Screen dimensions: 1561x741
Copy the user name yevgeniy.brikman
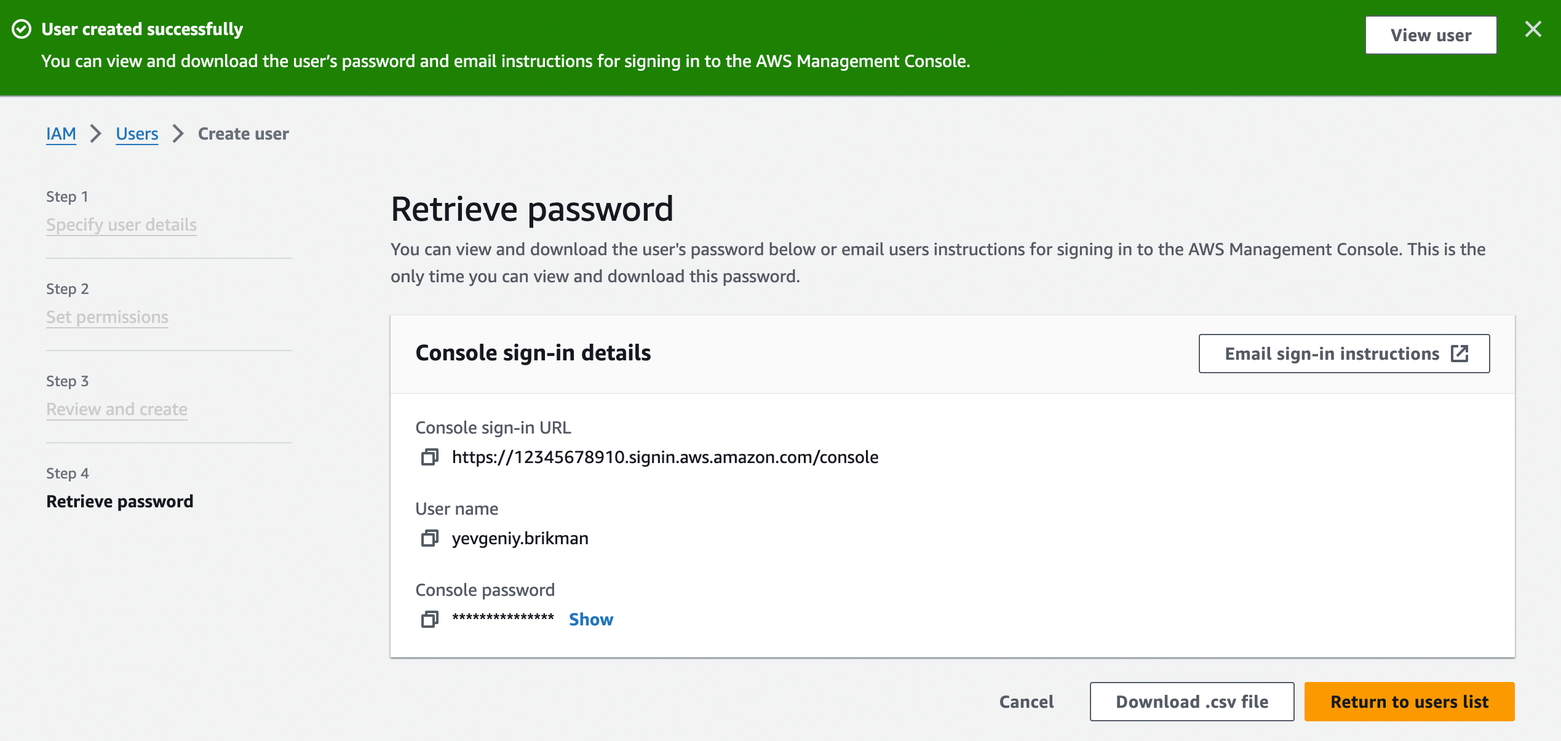pos(429,538)
